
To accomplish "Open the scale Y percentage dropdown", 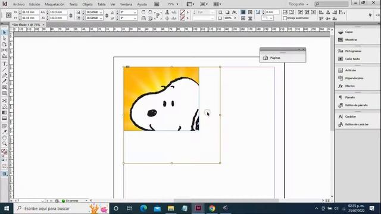I will 101,18.
